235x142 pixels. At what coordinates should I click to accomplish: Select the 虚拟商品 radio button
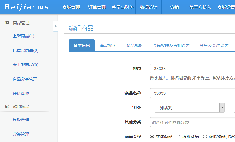(178, 136)
